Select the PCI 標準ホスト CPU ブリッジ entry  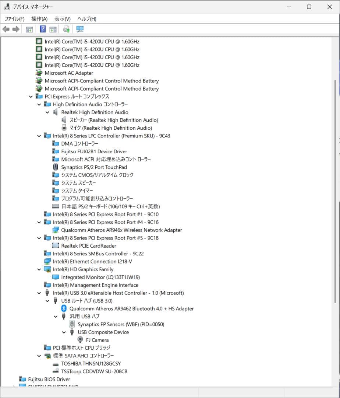82,348
